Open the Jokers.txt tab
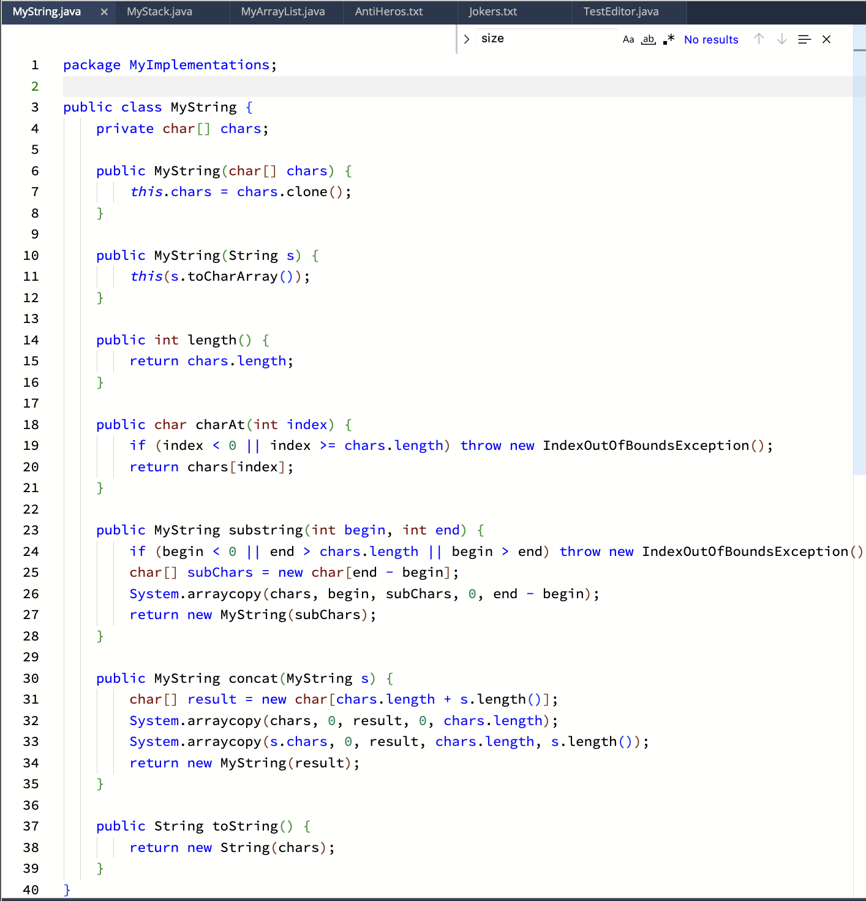 coord(494,11)
